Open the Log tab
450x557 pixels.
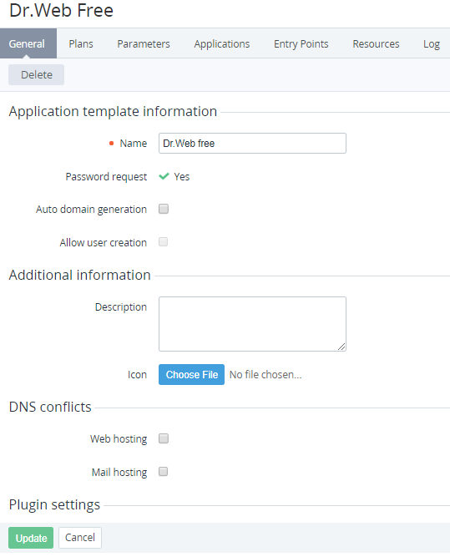(x=431, y=43)
